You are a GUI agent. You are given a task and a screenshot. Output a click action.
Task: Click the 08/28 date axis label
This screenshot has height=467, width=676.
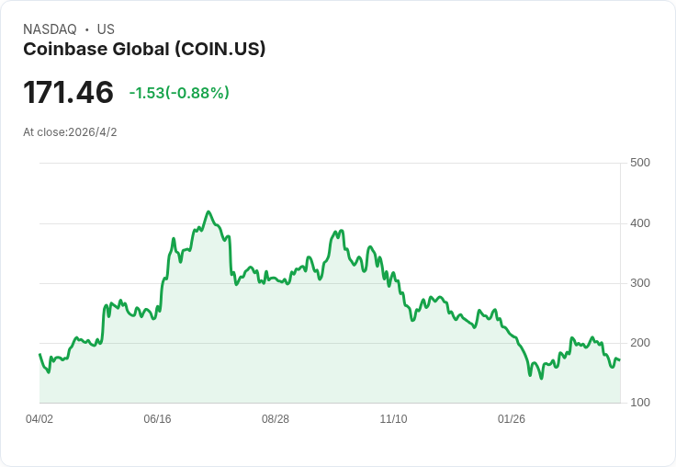pos(276,419)
